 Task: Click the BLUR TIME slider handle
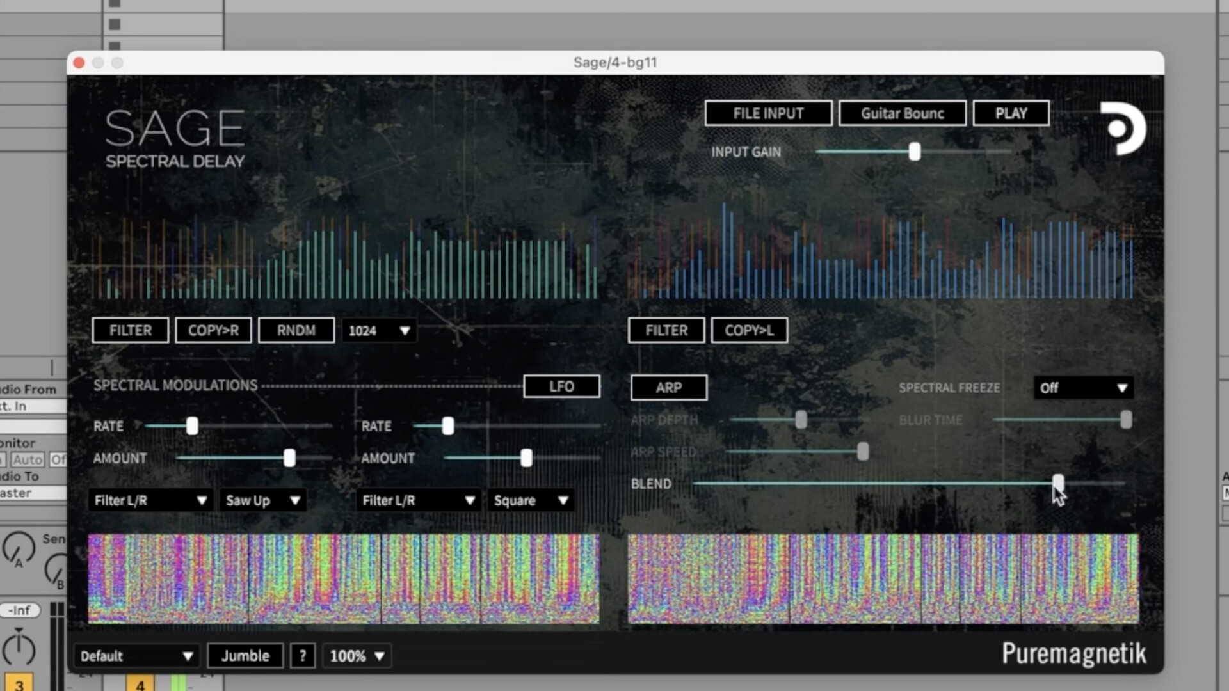click(1126, 420)
